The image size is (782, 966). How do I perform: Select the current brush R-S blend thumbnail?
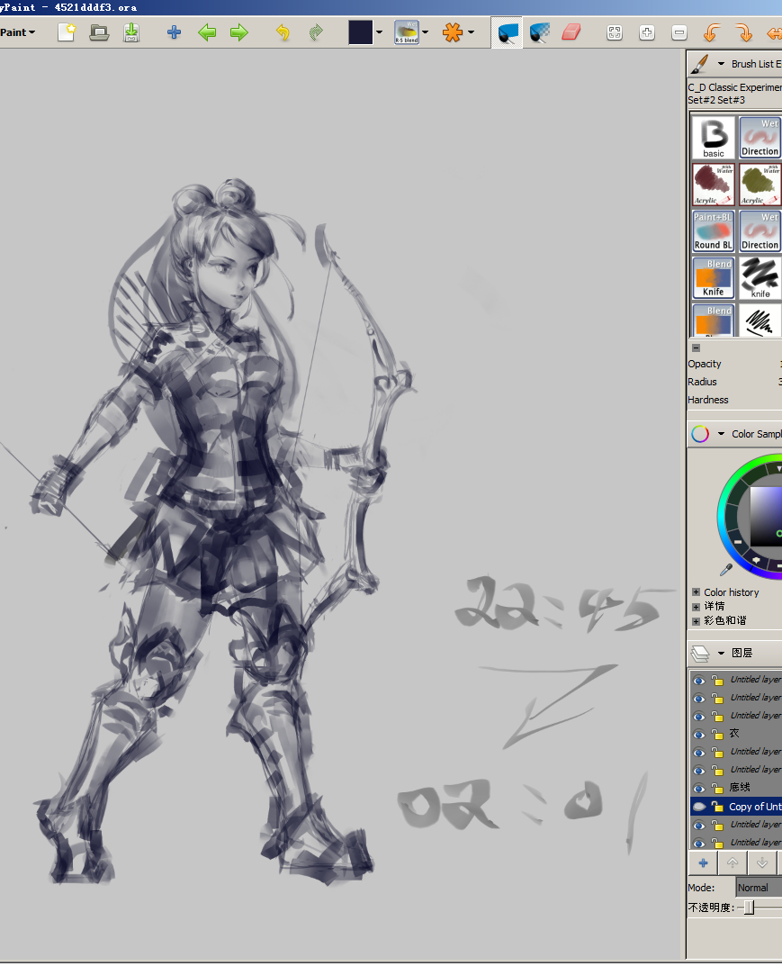(x=407, y=32)
